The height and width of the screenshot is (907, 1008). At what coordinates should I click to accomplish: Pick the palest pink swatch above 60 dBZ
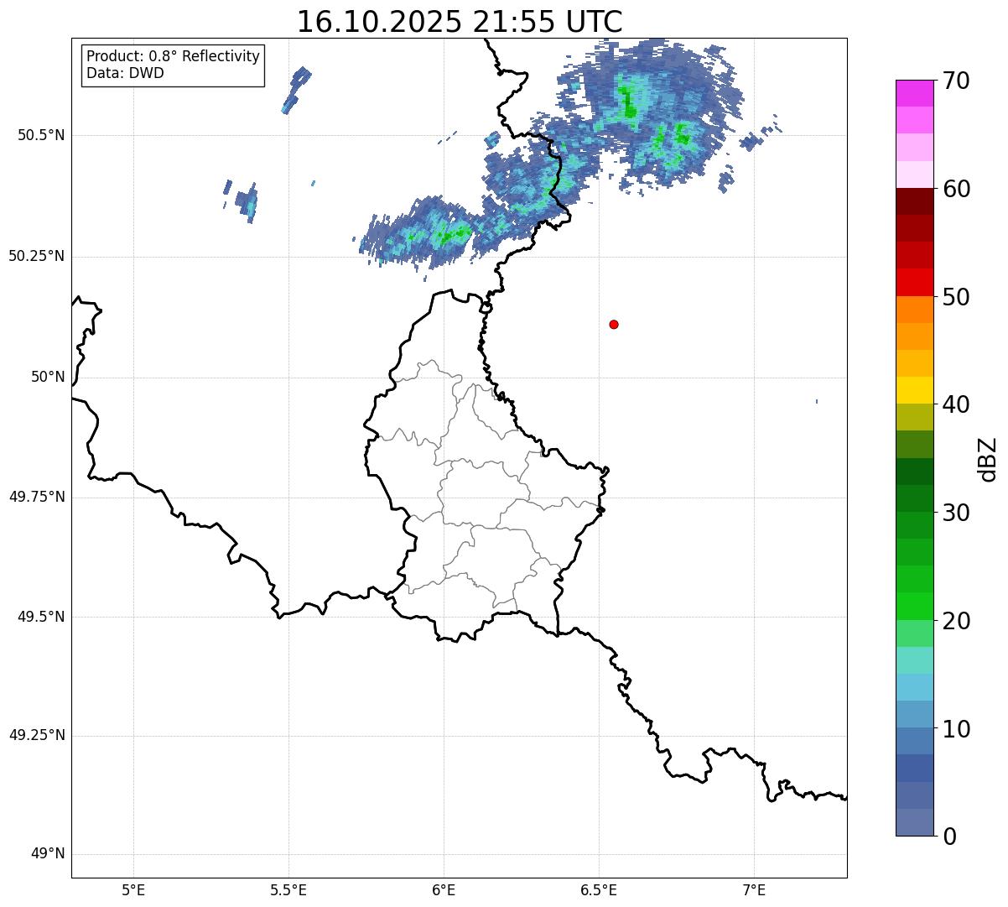click(914, 175)
